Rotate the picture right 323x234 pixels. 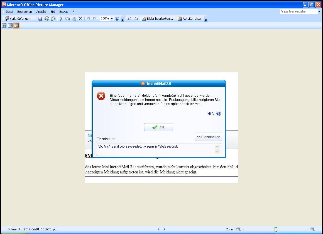(136, 19)
